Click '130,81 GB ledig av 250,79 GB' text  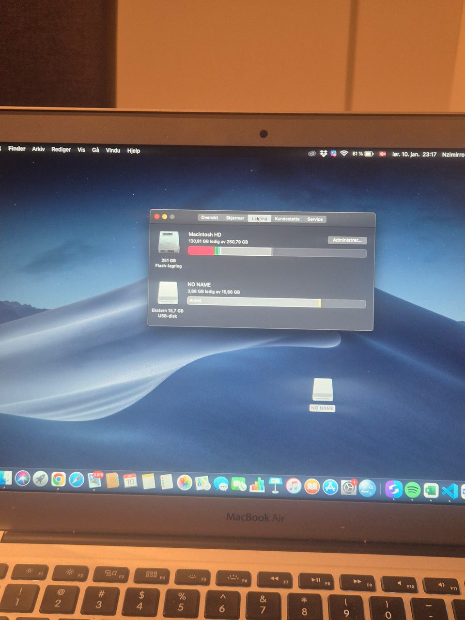point(218,242)
